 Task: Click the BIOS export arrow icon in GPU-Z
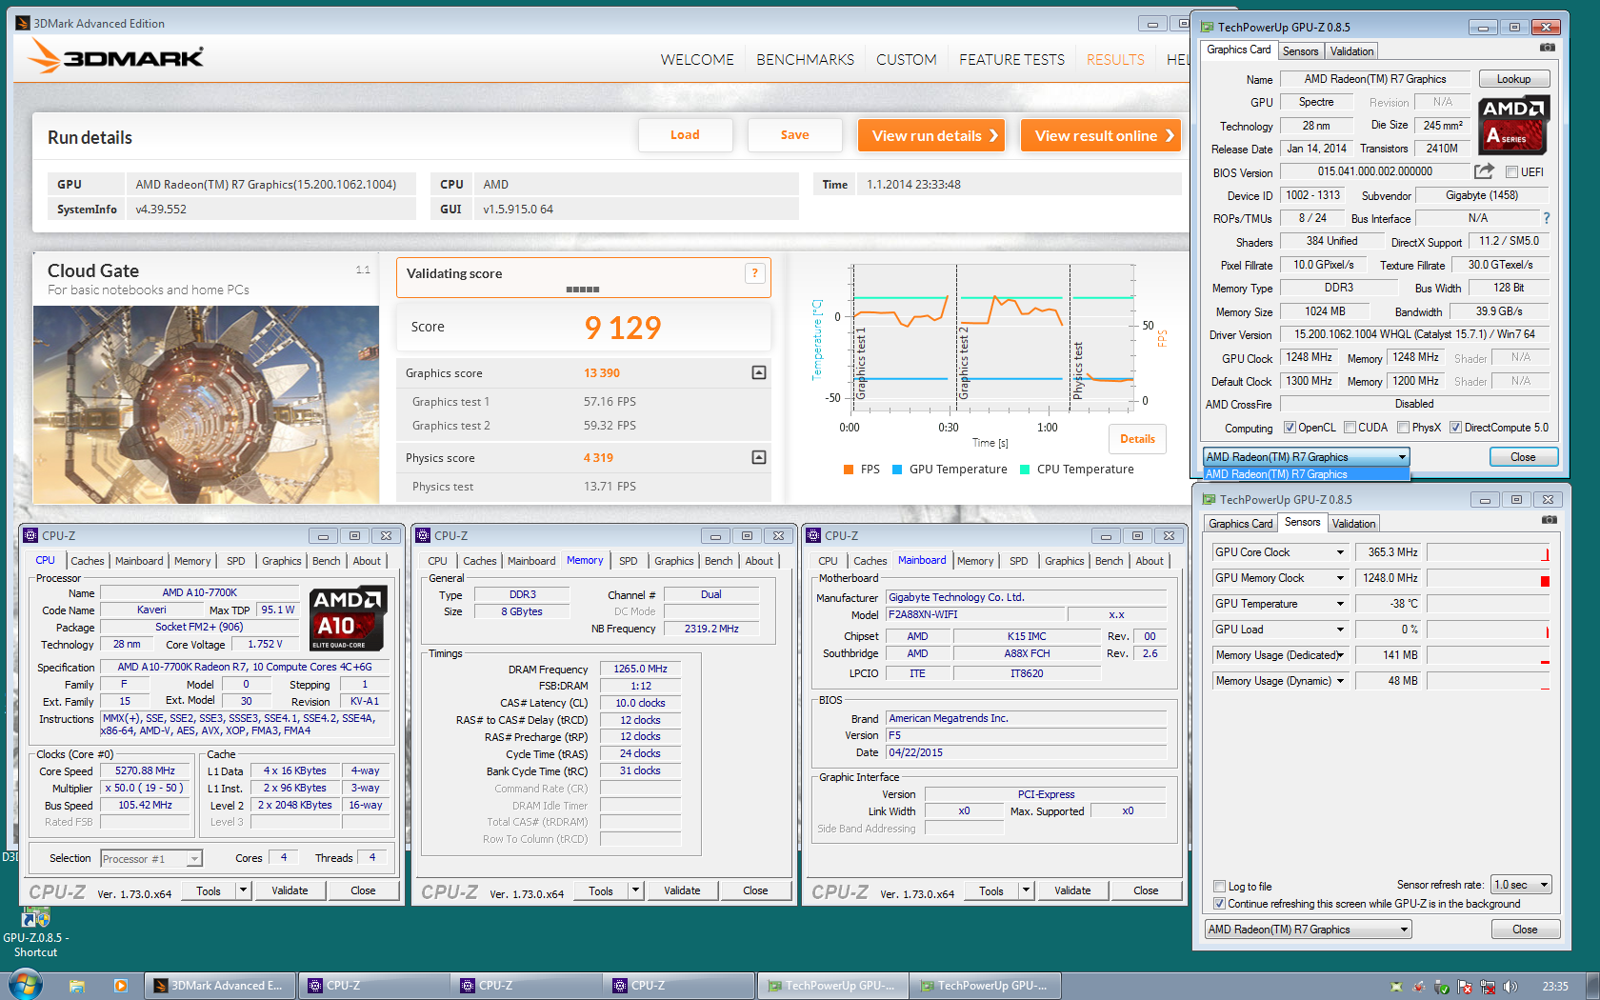[x=1484, y=171]
